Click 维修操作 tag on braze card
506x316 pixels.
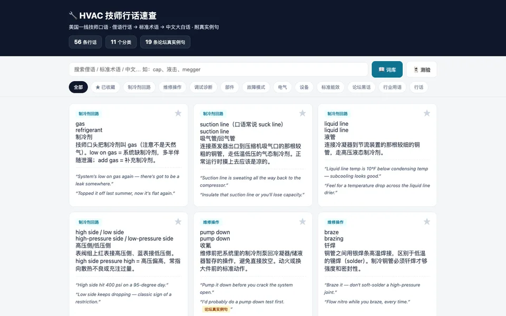tap(335, 222)
